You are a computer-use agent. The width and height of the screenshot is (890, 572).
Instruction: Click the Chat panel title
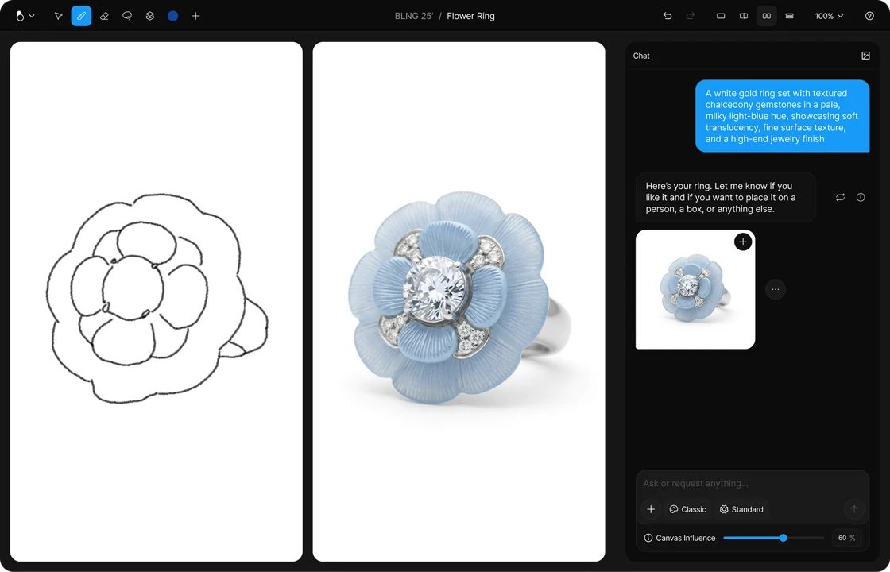(641, 56)
